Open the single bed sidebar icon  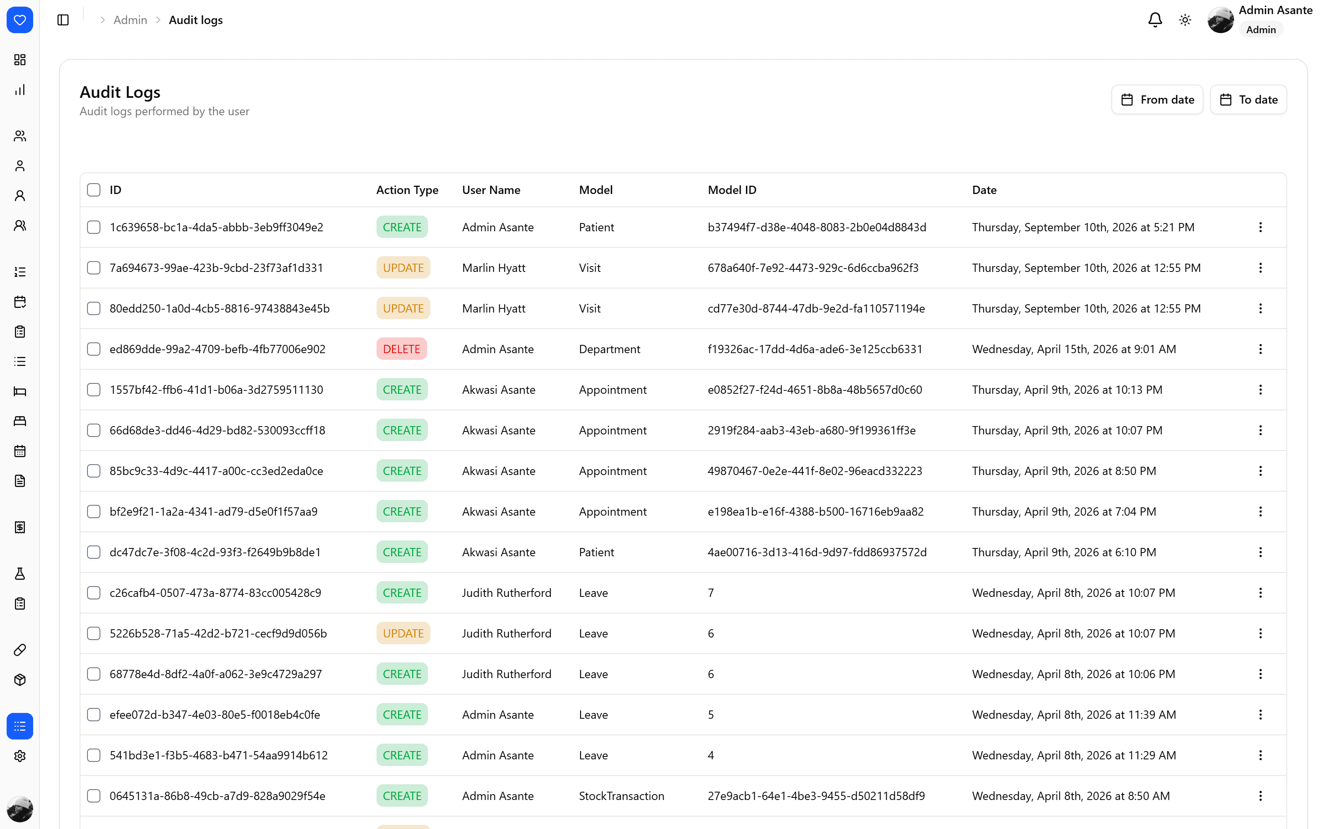[20, 391]
